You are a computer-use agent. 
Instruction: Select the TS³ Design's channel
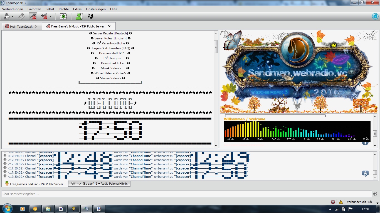click(112, 58)
